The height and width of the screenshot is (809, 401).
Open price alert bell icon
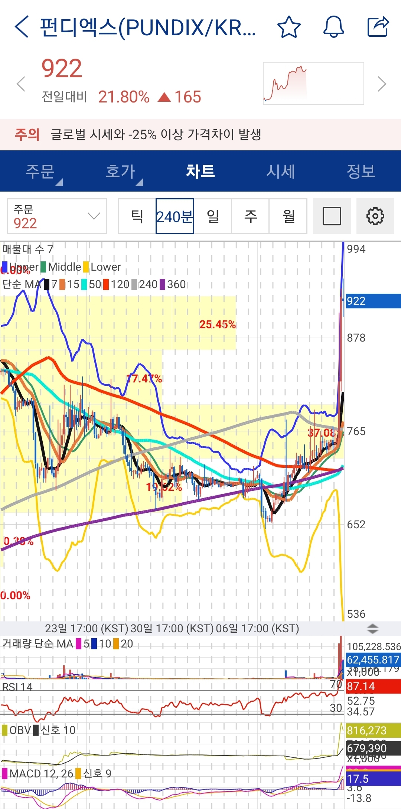click(333, 27)
